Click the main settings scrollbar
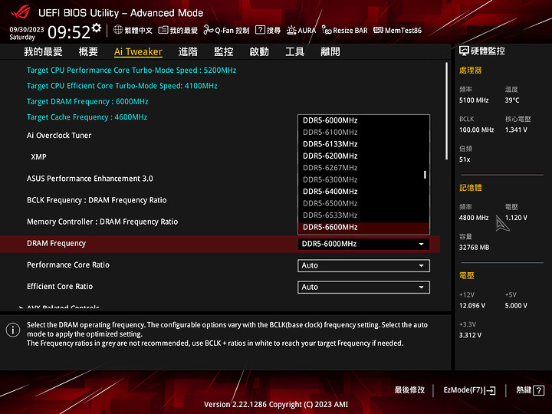The width and height of the screenshot is (552, 414). (447, 111)
